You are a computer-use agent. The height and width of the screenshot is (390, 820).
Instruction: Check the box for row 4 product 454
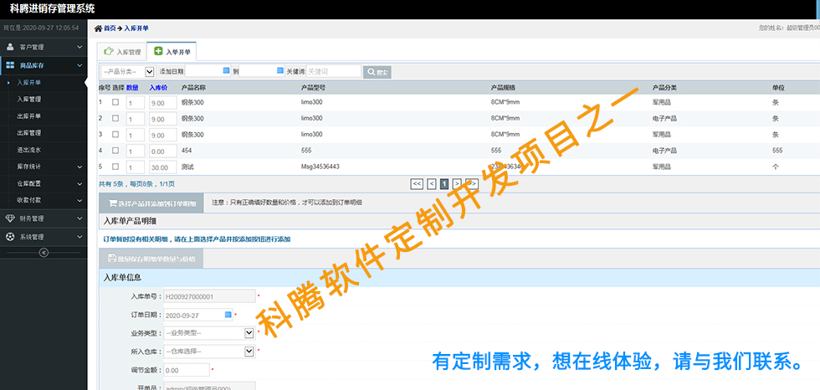(x=115, y=150)
